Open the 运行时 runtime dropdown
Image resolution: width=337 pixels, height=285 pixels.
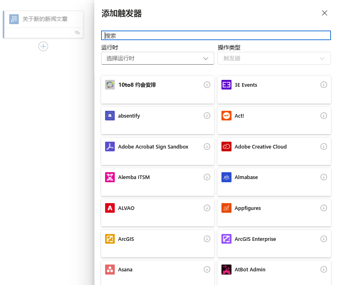pos(158,58)
